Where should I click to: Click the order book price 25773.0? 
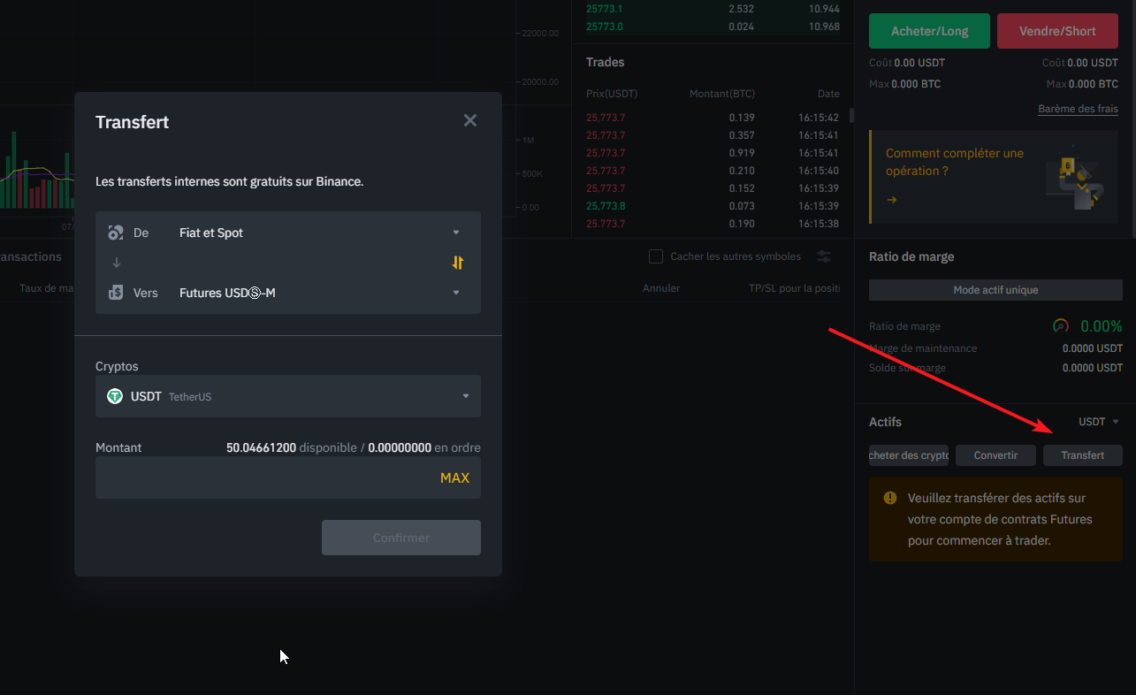tap(605, 27)
